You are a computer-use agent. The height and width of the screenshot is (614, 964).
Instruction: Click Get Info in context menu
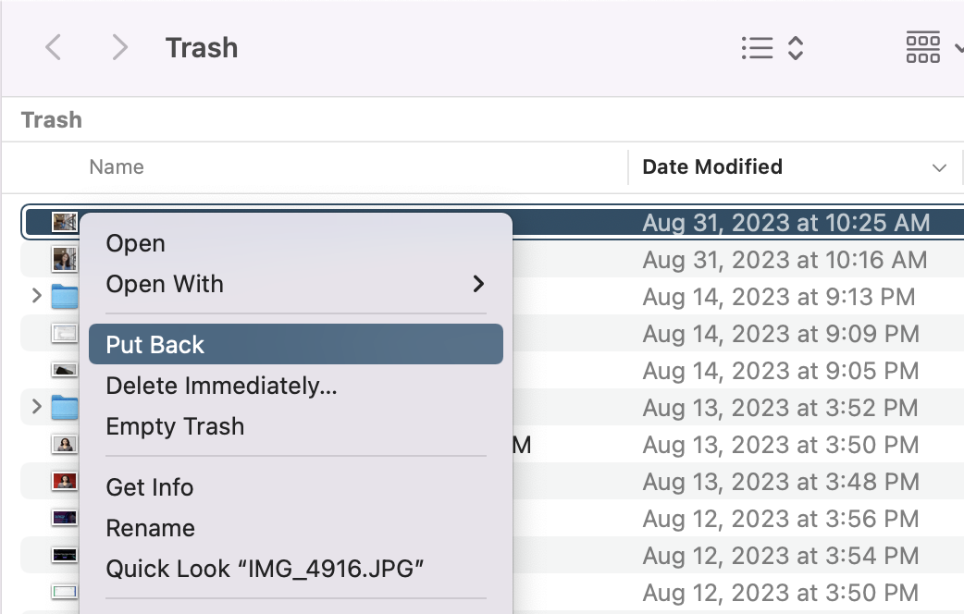click(150, 487)
